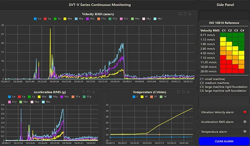Toggle series 17.z in the Velocity RMS legend
The height and width of the screenshot is (146, 250).
pyautogui.click(x=124, y=19)
